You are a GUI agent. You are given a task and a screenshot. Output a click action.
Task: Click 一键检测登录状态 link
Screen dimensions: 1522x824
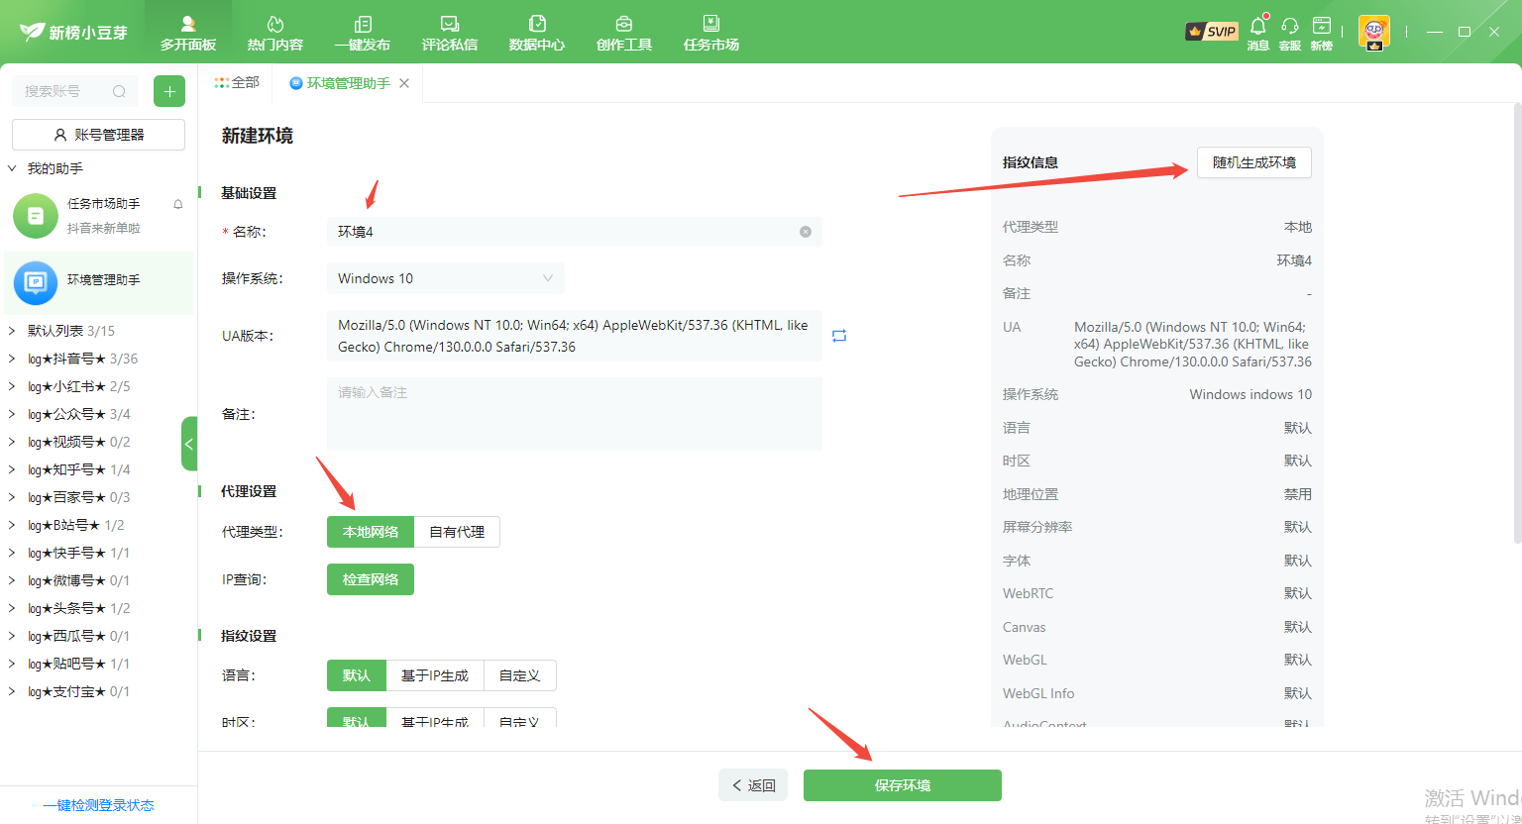pos(99,805)
